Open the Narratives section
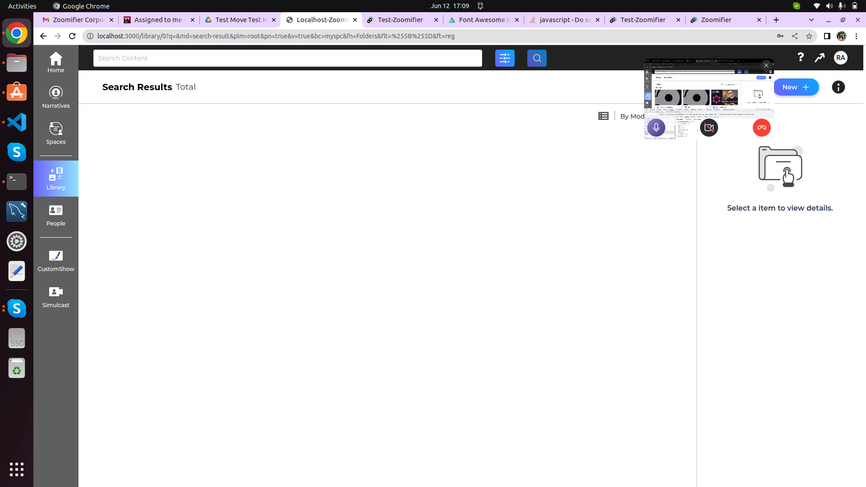The height and width of the screenshot is (487, 866). tap(55, 97)
